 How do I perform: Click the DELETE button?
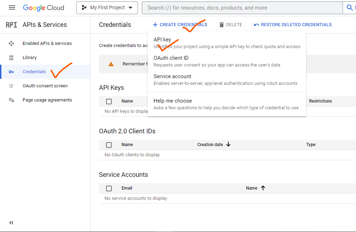pos(230,25)
